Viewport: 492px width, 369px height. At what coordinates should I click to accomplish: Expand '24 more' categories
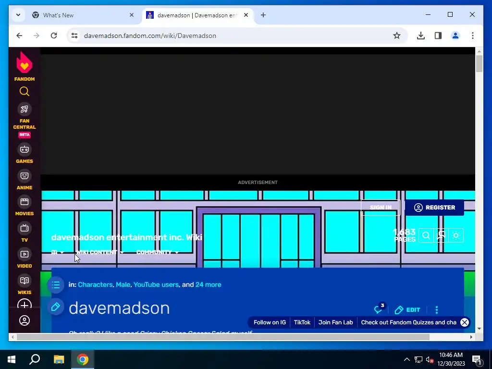[209, 284]
